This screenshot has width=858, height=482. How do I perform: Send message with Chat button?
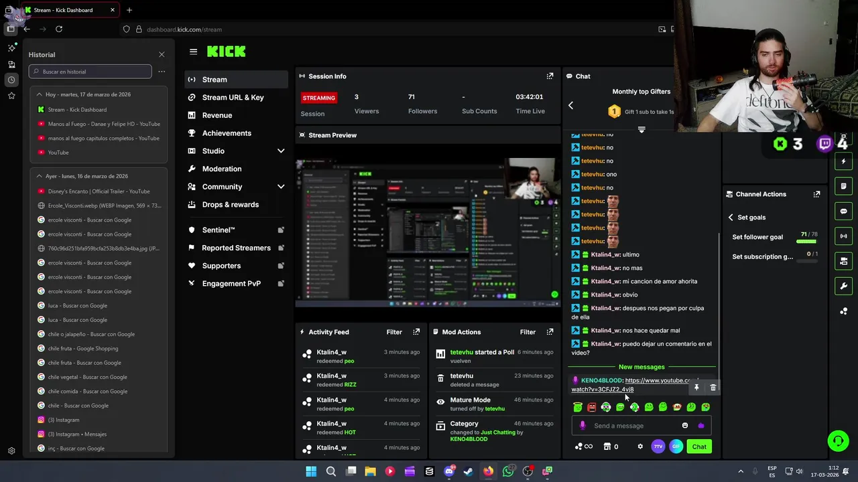tap(699, 447)
